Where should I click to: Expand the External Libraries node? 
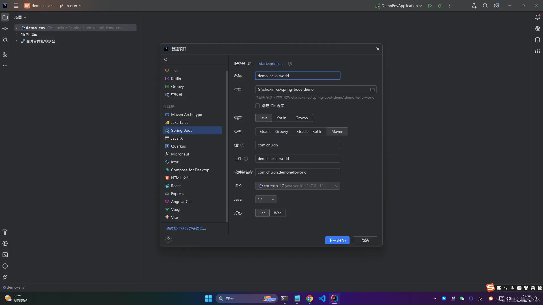pos(17,34)
